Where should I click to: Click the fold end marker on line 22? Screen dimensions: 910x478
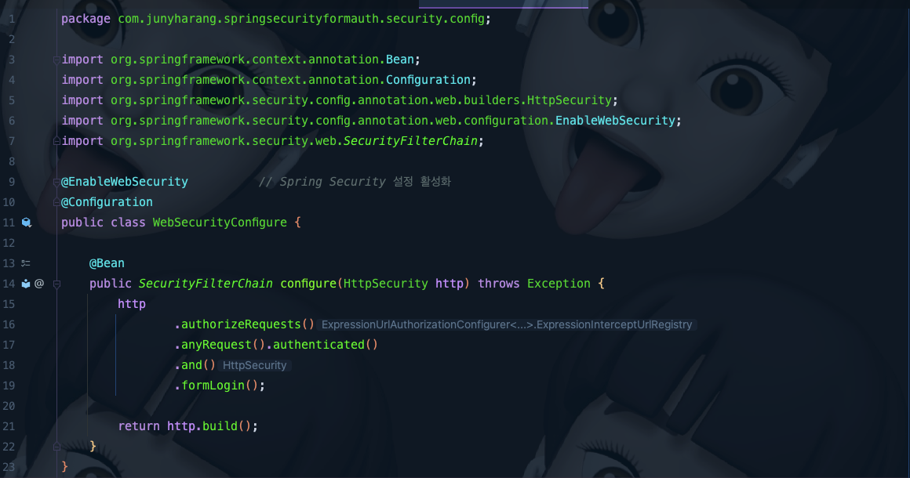56,447
